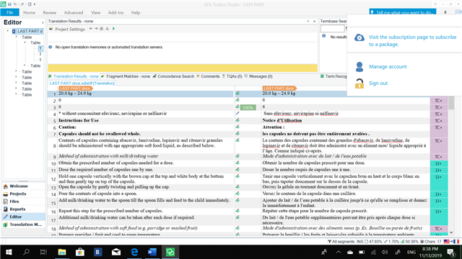Switch to Term Recognition tab
Viewport: 462px width, 259px height.
click(334, 76)
